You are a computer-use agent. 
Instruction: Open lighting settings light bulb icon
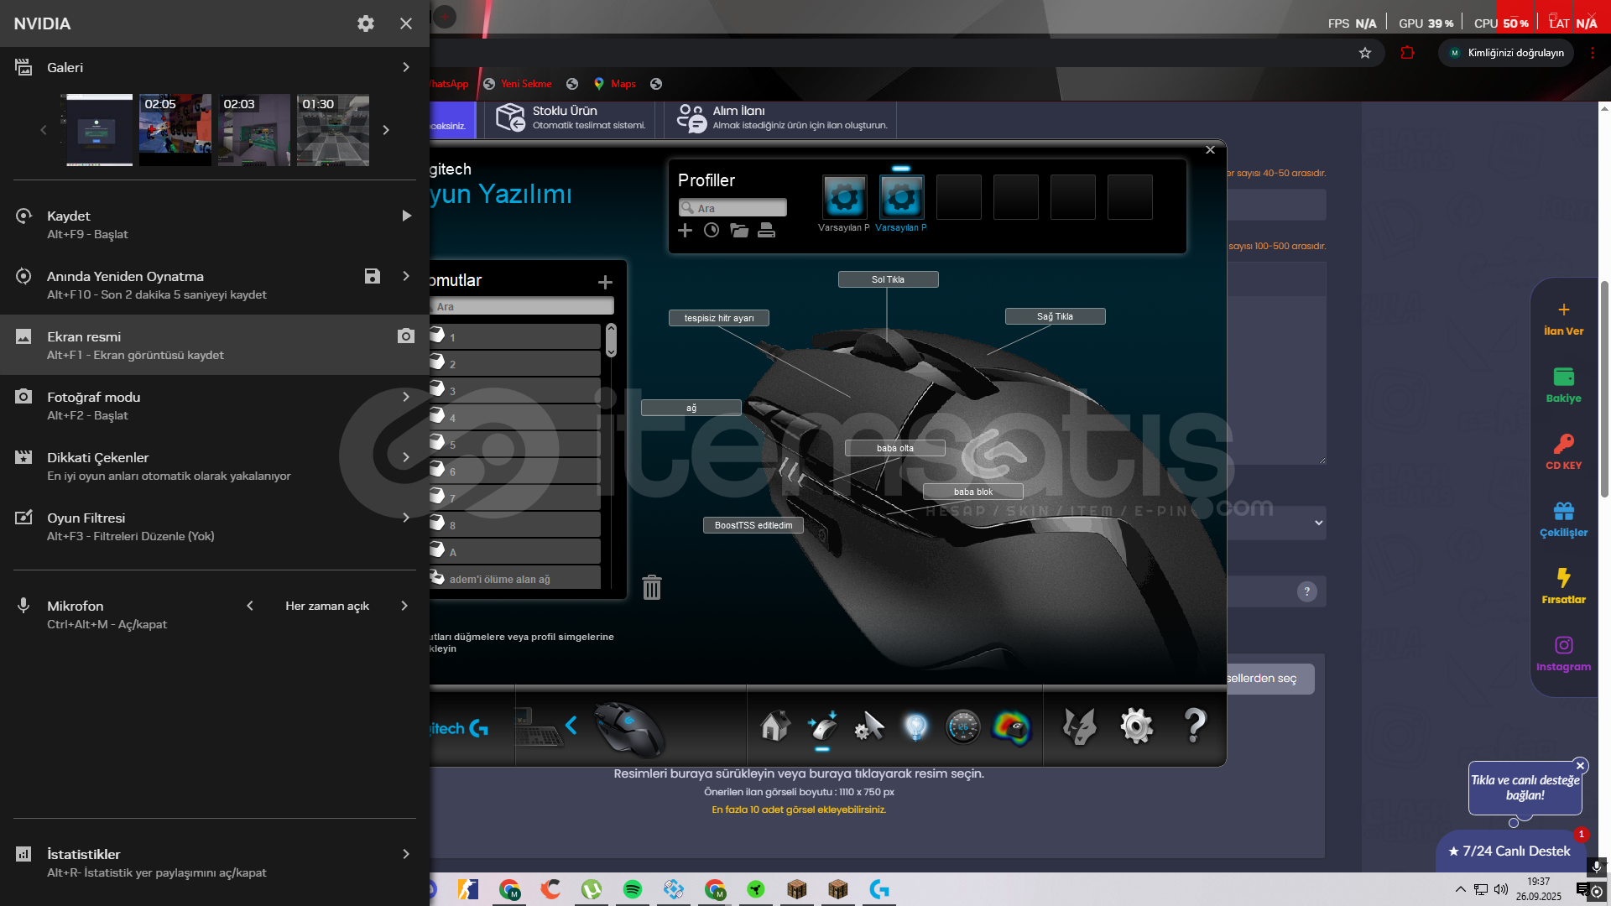[916, 726]
